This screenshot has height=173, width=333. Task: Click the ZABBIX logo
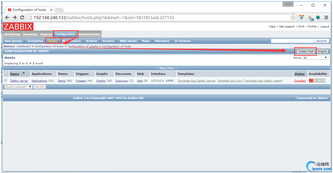tap(18, 26)
